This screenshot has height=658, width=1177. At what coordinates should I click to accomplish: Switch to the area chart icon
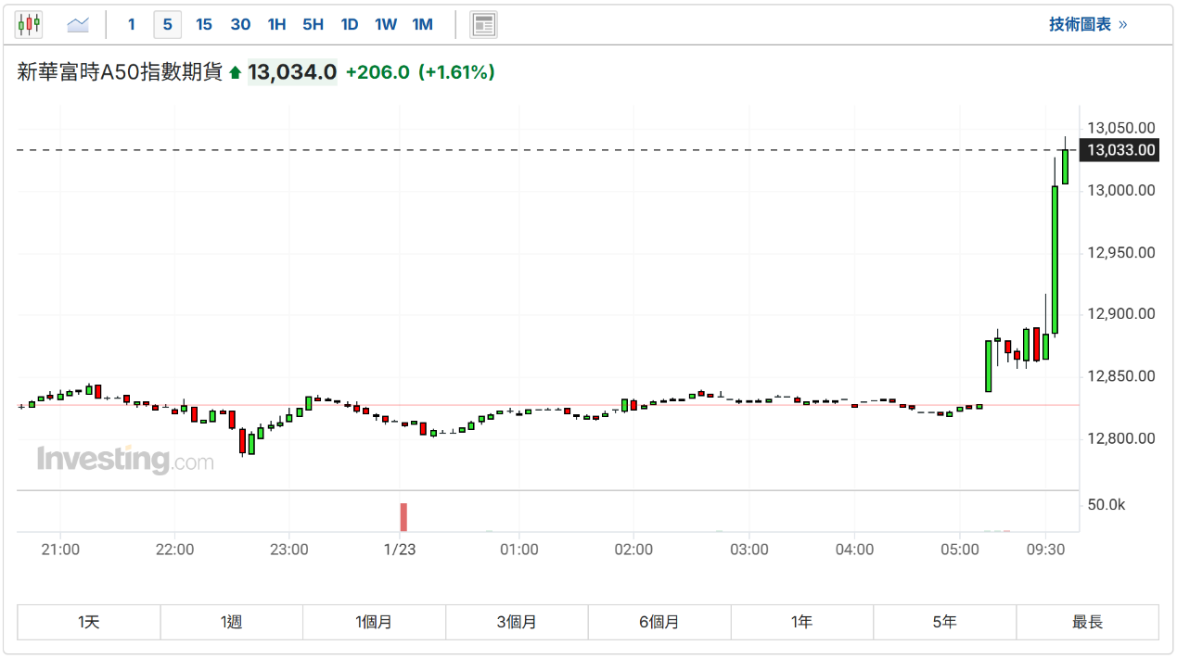tap(78, 24)
